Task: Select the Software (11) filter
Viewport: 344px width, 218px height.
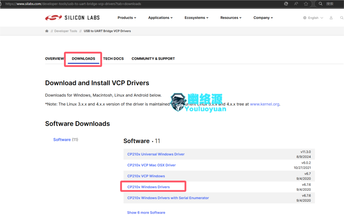Action: click(66, 140)
